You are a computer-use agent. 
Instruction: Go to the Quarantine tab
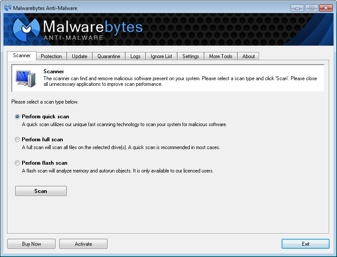click(109, 56)
